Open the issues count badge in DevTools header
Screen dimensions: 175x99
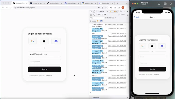[116, 12]
